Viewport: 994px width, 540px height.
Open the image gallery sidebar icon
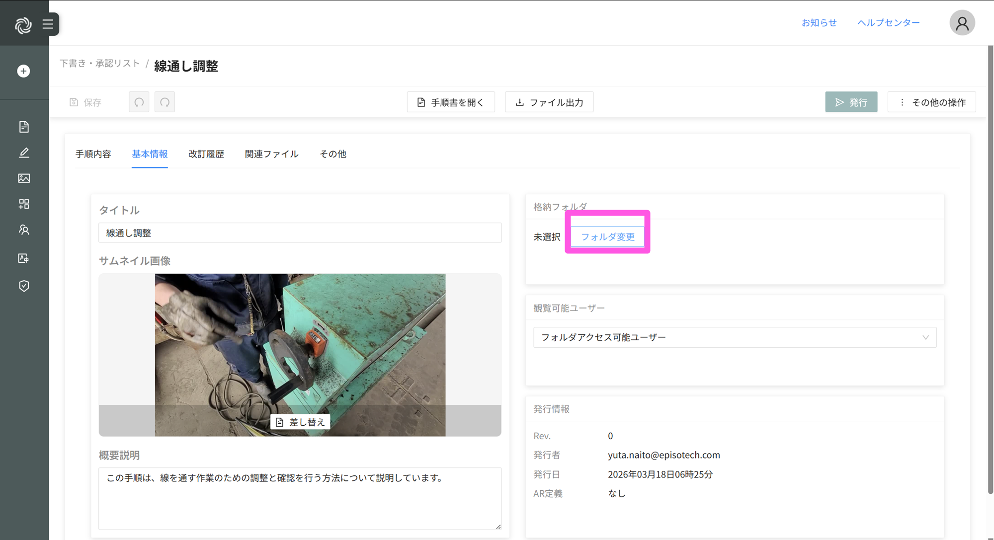pos(24,178)
